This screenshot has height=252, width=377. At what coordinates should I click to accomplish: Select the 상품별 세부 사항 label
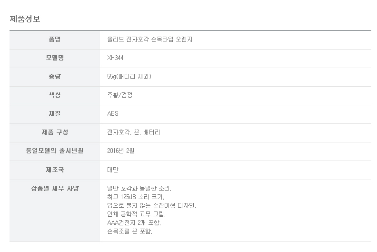click(x=55, y=188)
